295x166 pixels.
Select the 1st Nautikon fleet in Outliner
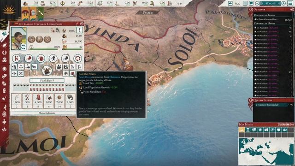[x=273, y=28]
